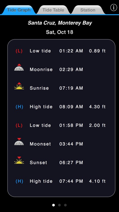Screen dimensions: 119x212
Task: Open the info button
Action: tap(114, 8)
